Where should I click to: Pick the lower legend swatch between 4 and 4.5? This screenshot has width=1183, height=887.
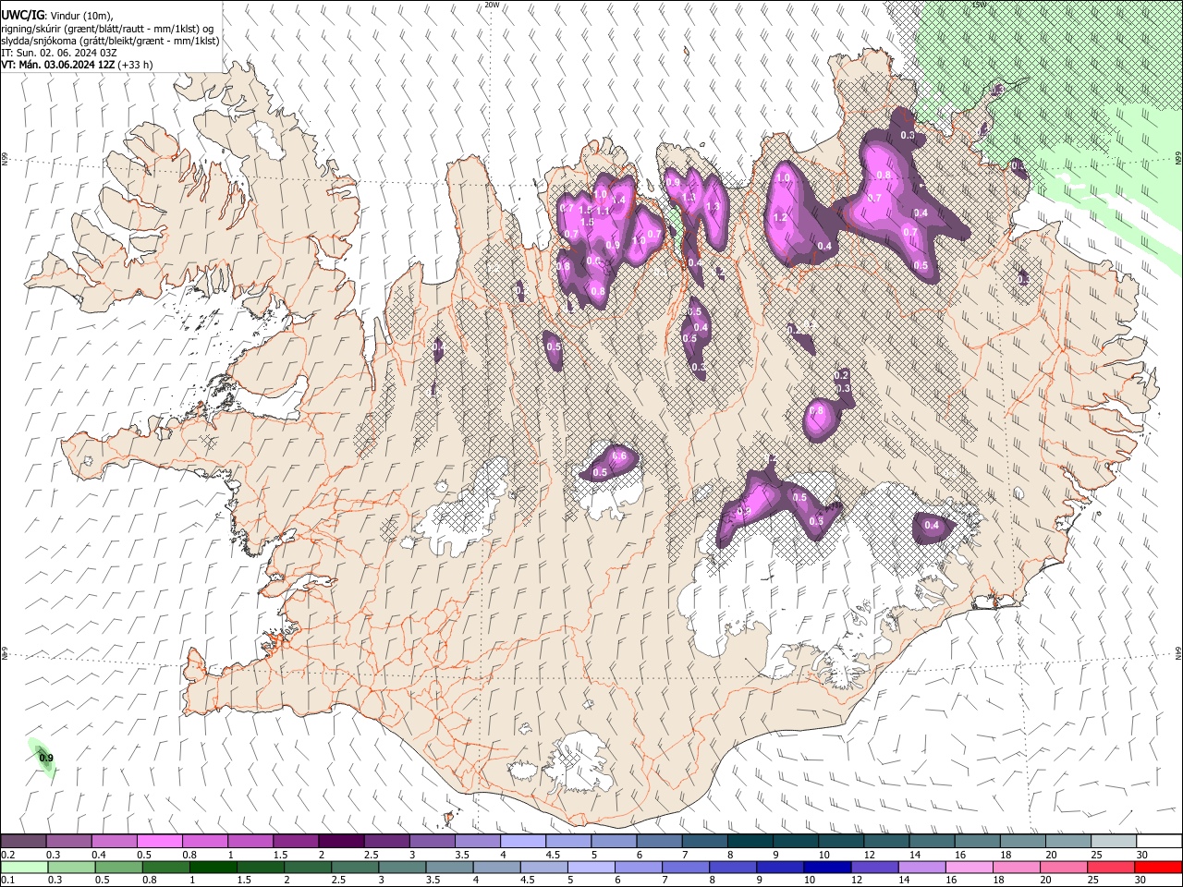pyautogui.click(x=498, y=867)
